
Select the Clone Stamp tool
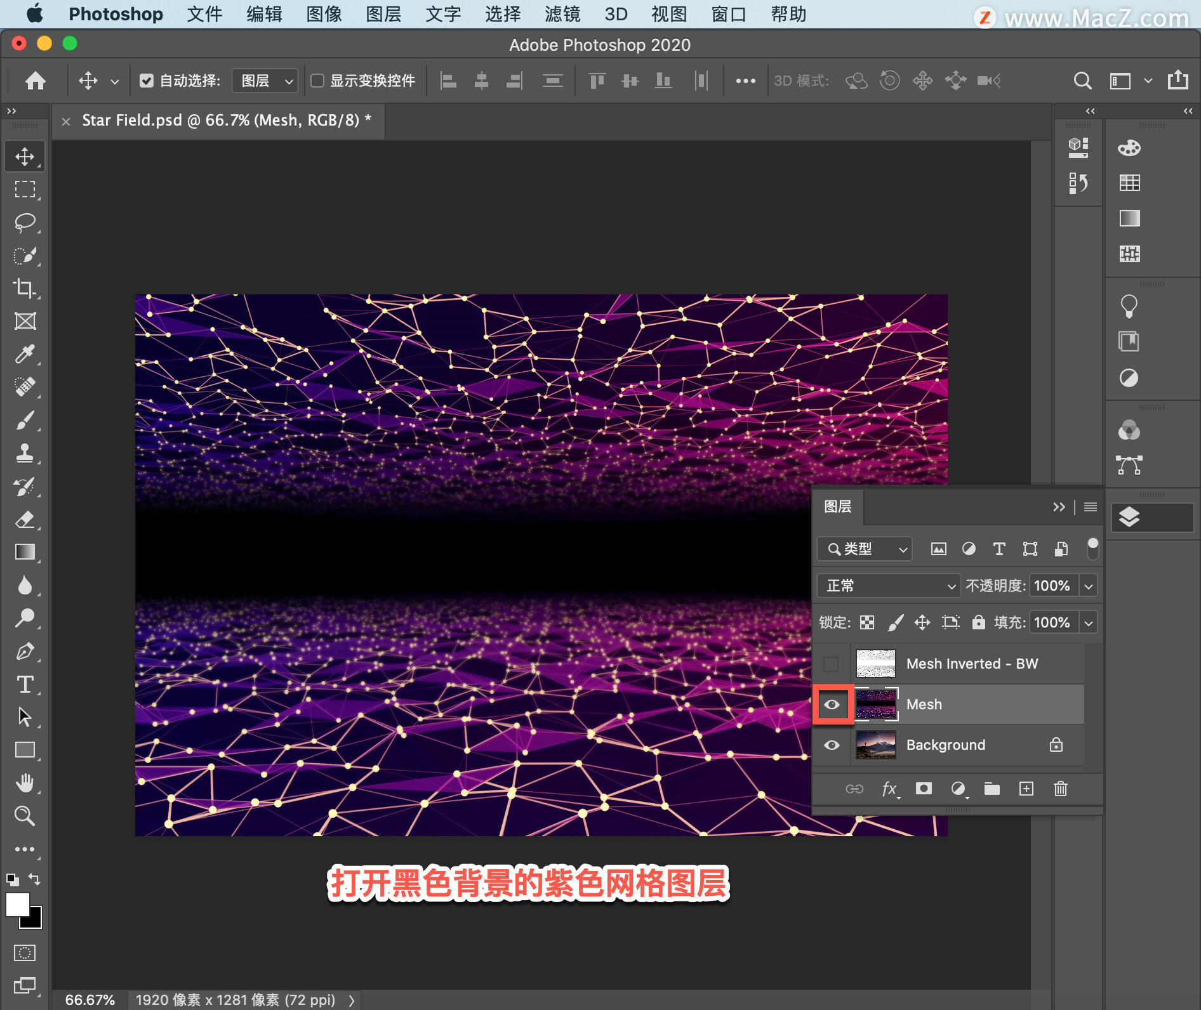coord(25,453)
